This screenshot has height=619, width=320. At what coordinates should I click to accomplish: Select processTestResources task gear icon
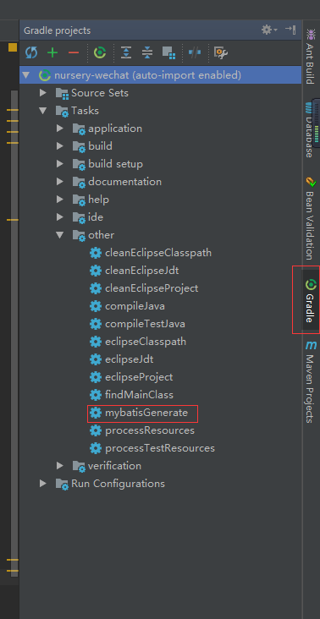96,448
